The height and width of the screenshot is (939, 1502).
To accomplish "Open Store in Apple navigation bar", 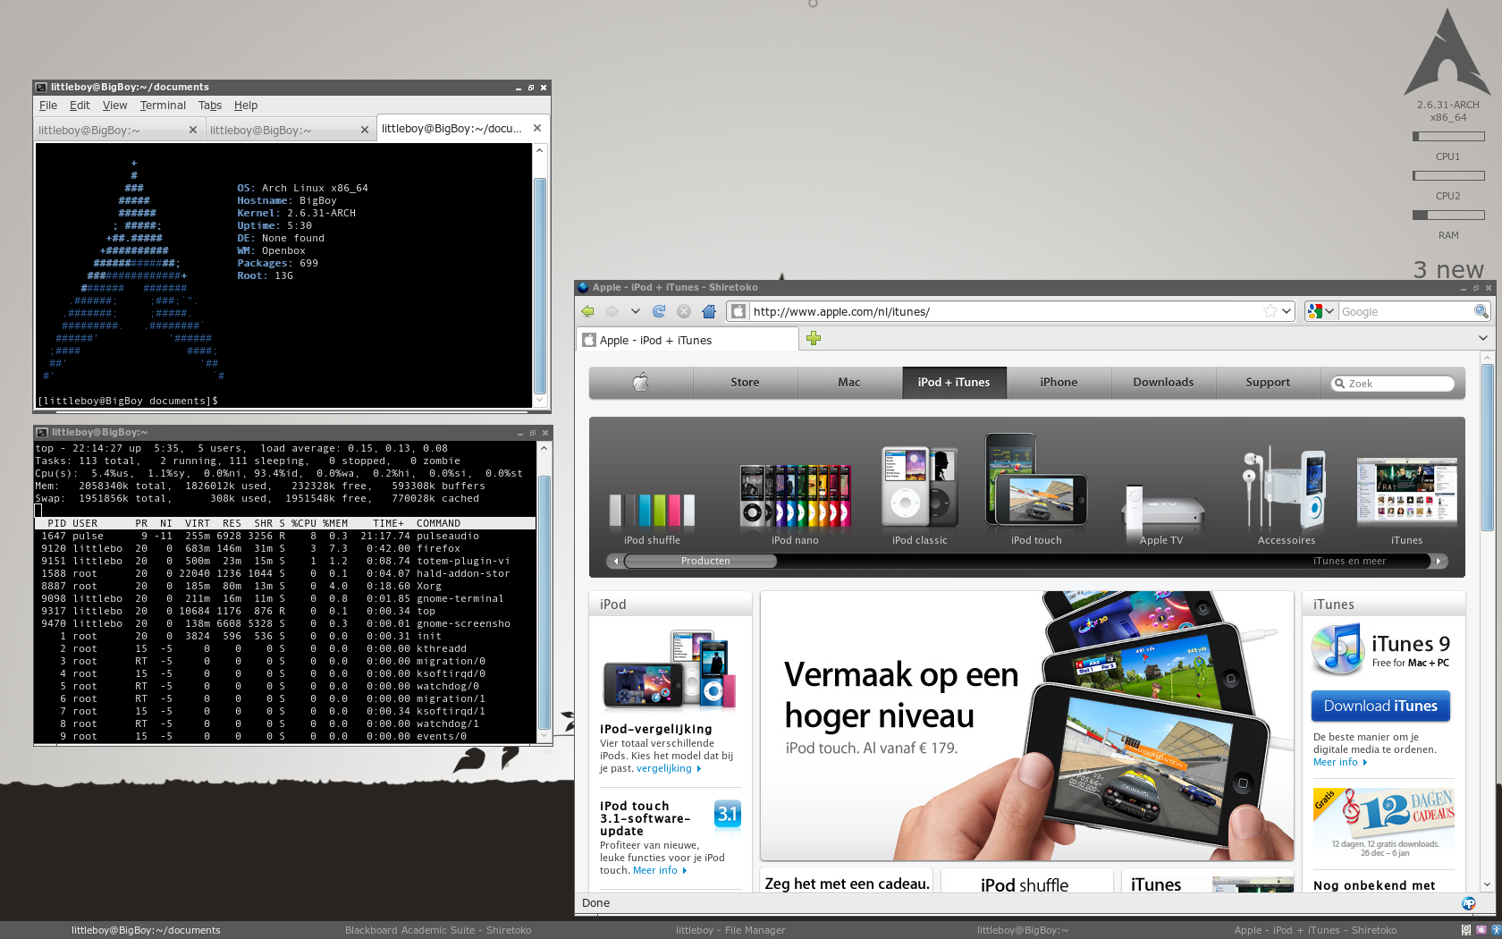I will click(x=745, y=383).
